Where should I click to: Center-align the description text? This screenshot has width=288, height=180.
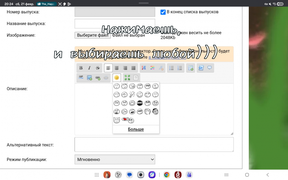click(117, 68)
